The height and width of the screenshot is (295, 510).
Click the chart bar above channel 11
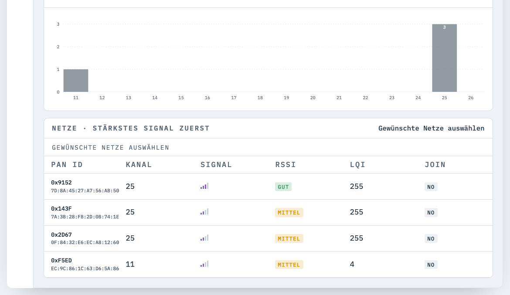point(76,80)
